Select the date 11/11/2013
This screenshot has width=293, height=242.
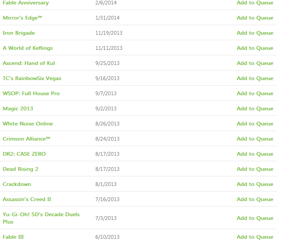(x=109, y=48)
